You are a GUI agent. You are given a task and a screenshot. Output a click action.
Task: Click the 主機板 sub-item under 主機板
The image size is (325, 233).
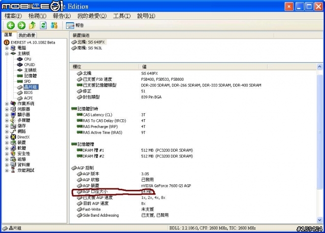click(x=30, y=70)
